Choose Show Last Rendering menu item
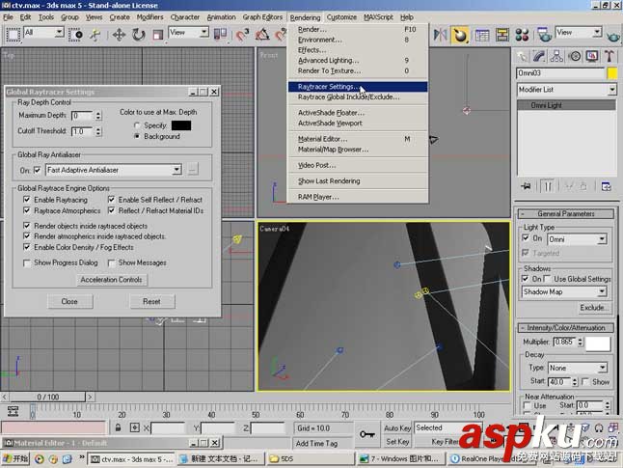This screenshot has height=468, width=623. [x=357, y=181]
